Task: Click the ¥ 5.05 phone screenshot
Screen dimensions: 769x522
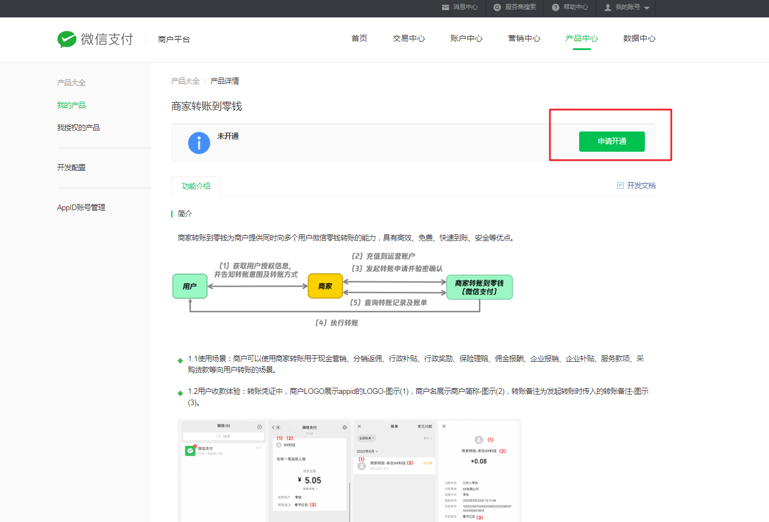Action: click(x=309, y=471)
